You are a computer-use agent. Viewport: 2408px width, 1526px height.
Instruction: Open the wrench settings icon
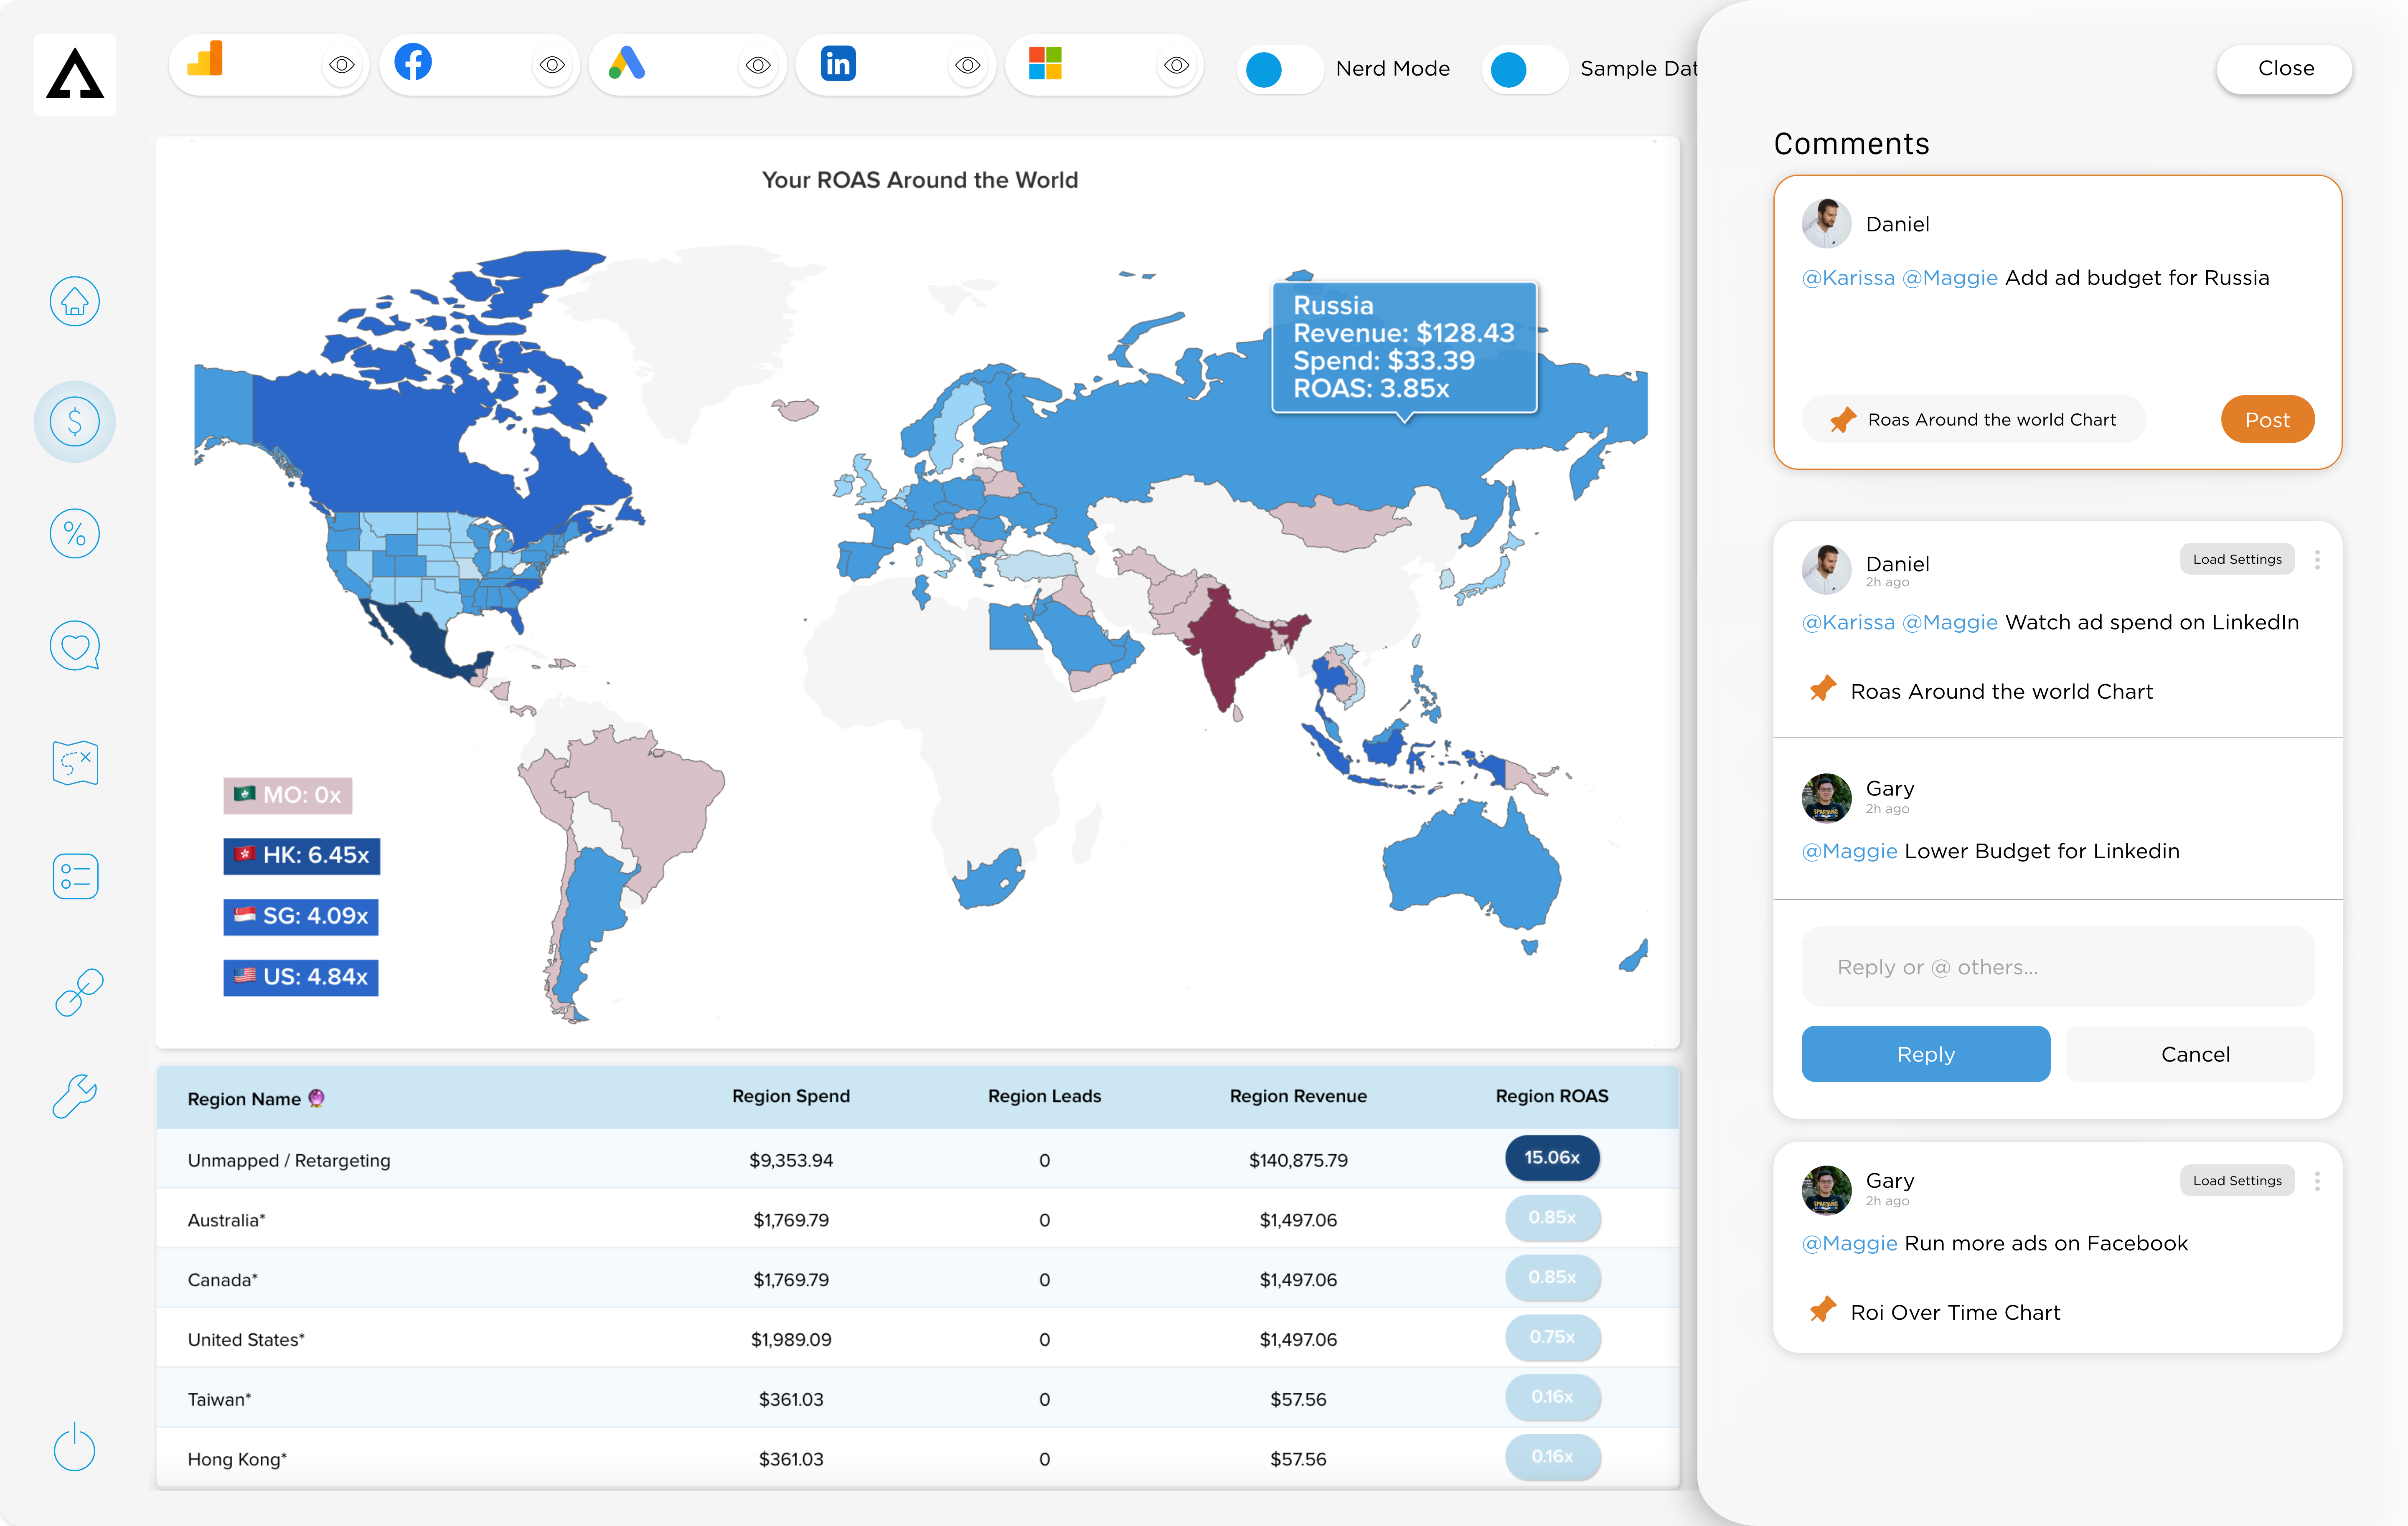click(75, 1096)
